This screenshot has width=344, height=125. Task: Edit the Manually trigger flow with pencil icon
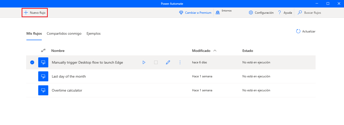pos(168,62)
